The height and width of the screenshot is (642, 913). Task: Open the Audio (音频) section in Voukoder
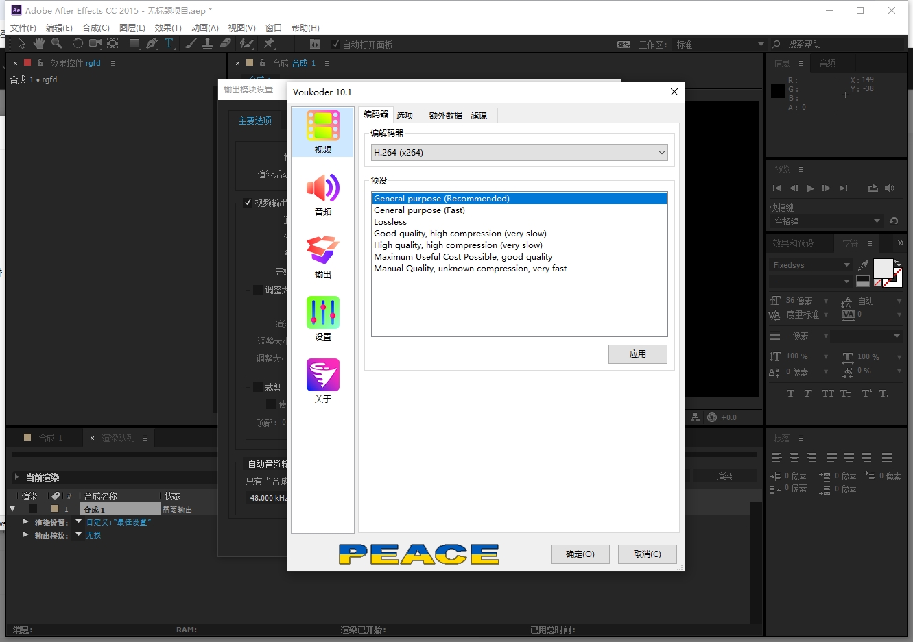tap(323, 195)
